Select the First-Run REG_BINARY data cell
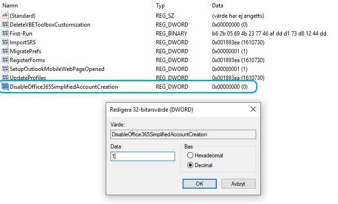The height and width of the screenshot is (204, 338). 269,34
